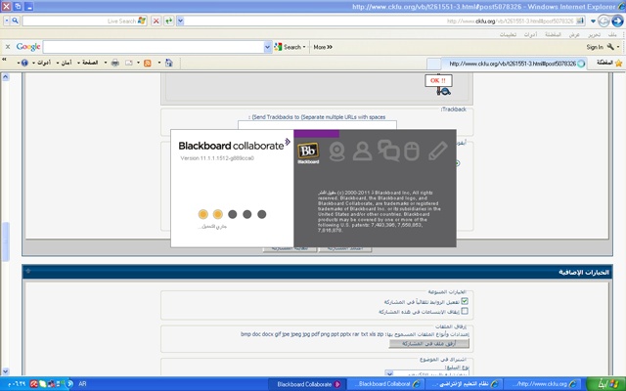
Task: Open the Live Search options dropdown
Action: click(x=7, y=21)
